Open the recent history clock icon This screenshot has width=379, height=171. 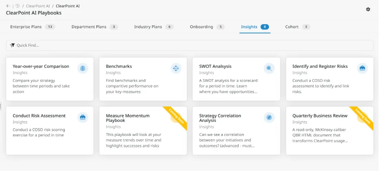point(17,6)
